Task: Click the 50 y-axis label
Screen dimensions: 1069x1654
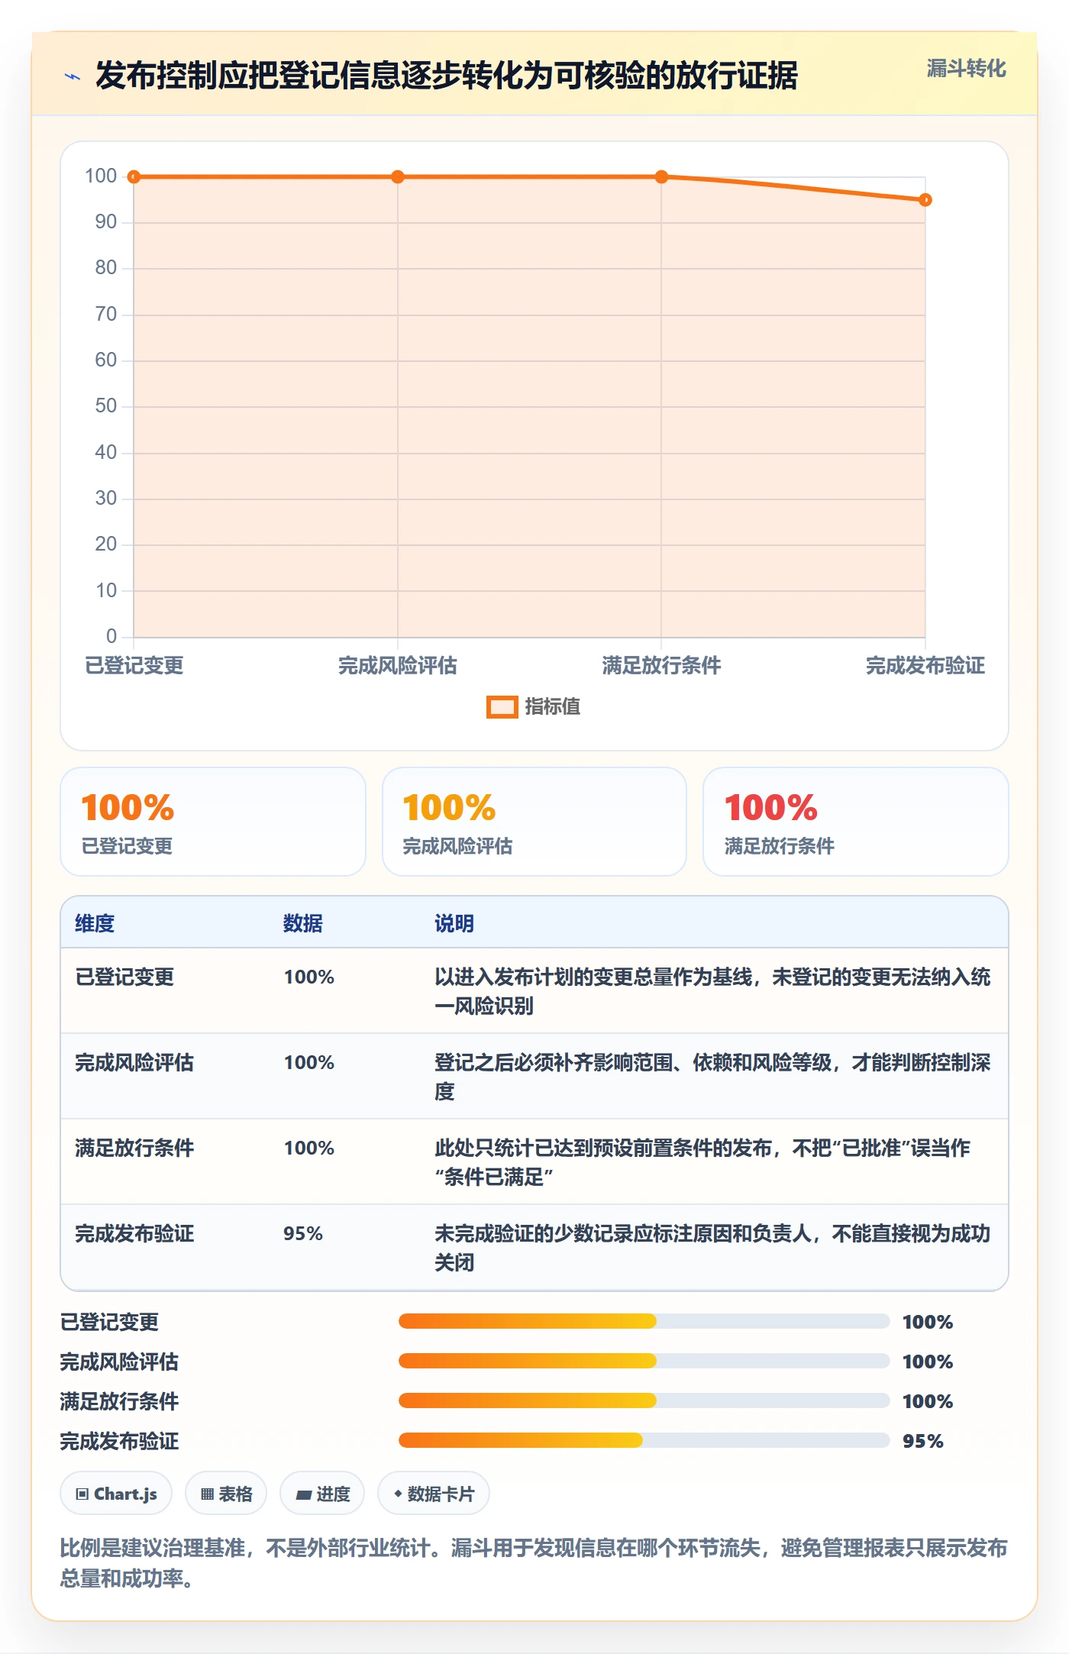Action: (x=106, y=406)
